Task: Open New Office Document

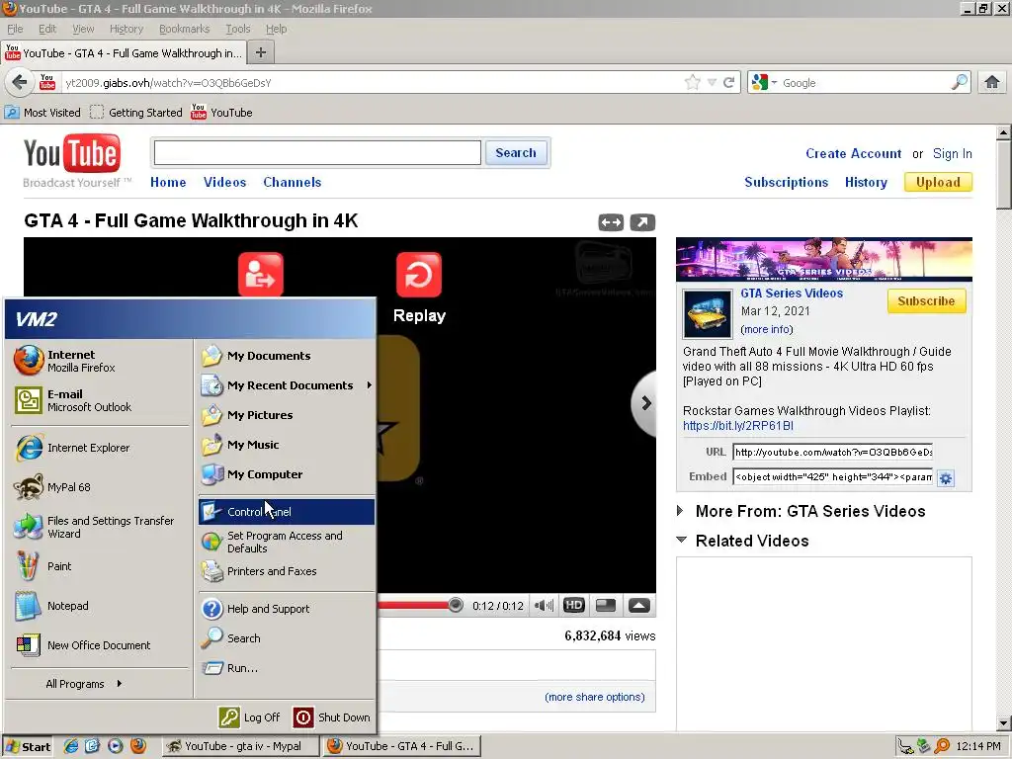Action: click(100, 645)
